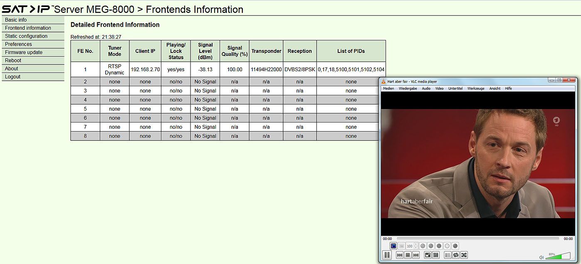Toggle VLC fullscreen video mode

coord(428,255)
